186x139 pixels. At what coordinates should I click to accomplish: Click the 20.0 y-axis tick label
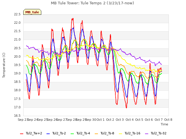17,57
